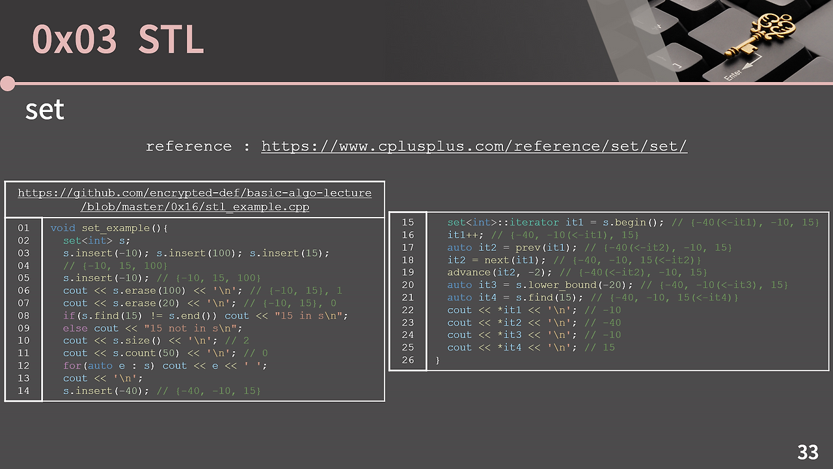
Task: Click line number 26 in right gutter
Action: tap(408, 360)
